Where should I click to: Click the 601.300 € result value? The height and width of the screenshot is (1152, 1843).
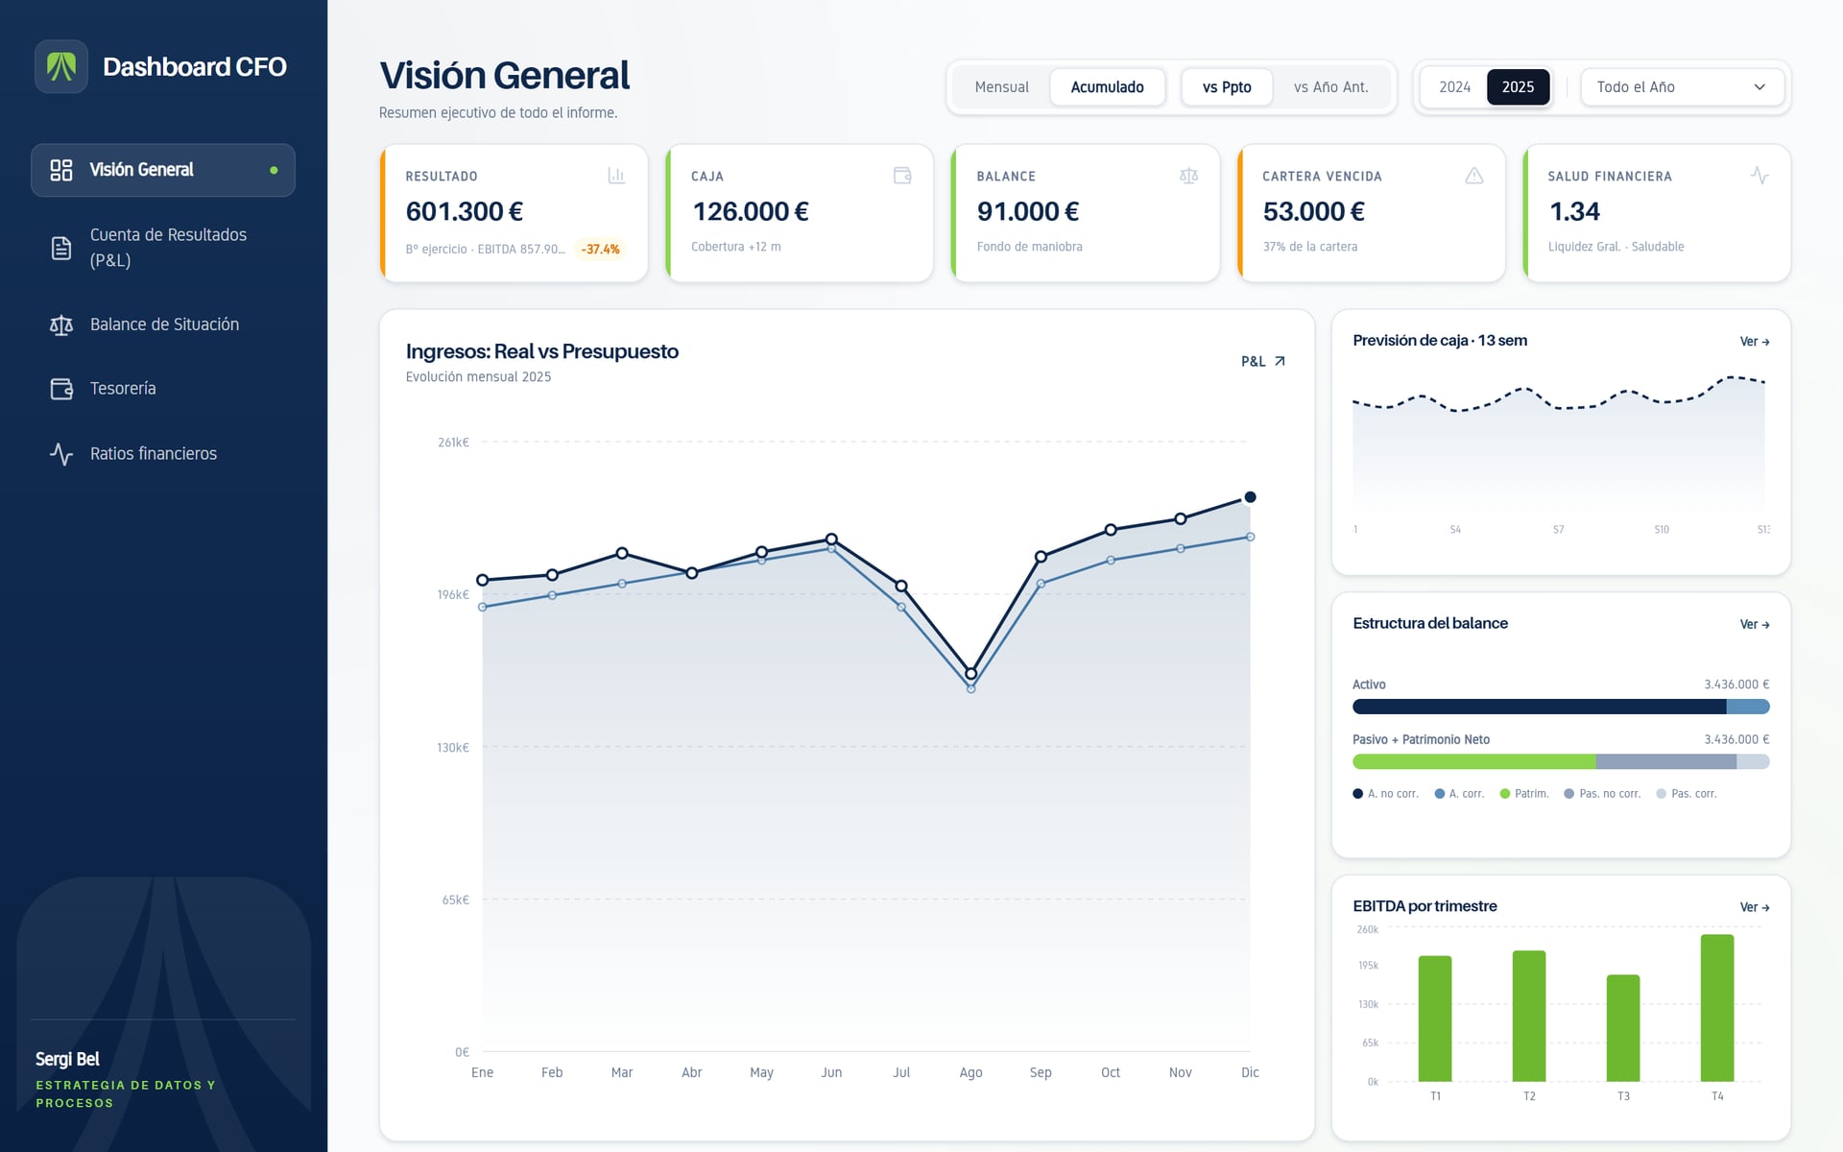coord(465,211)
